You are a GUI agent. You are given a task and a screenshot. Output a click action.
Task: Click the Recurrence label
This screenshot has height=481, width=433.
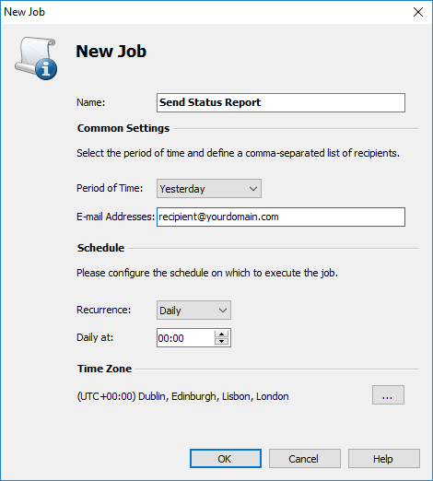(x=103, y=310)
